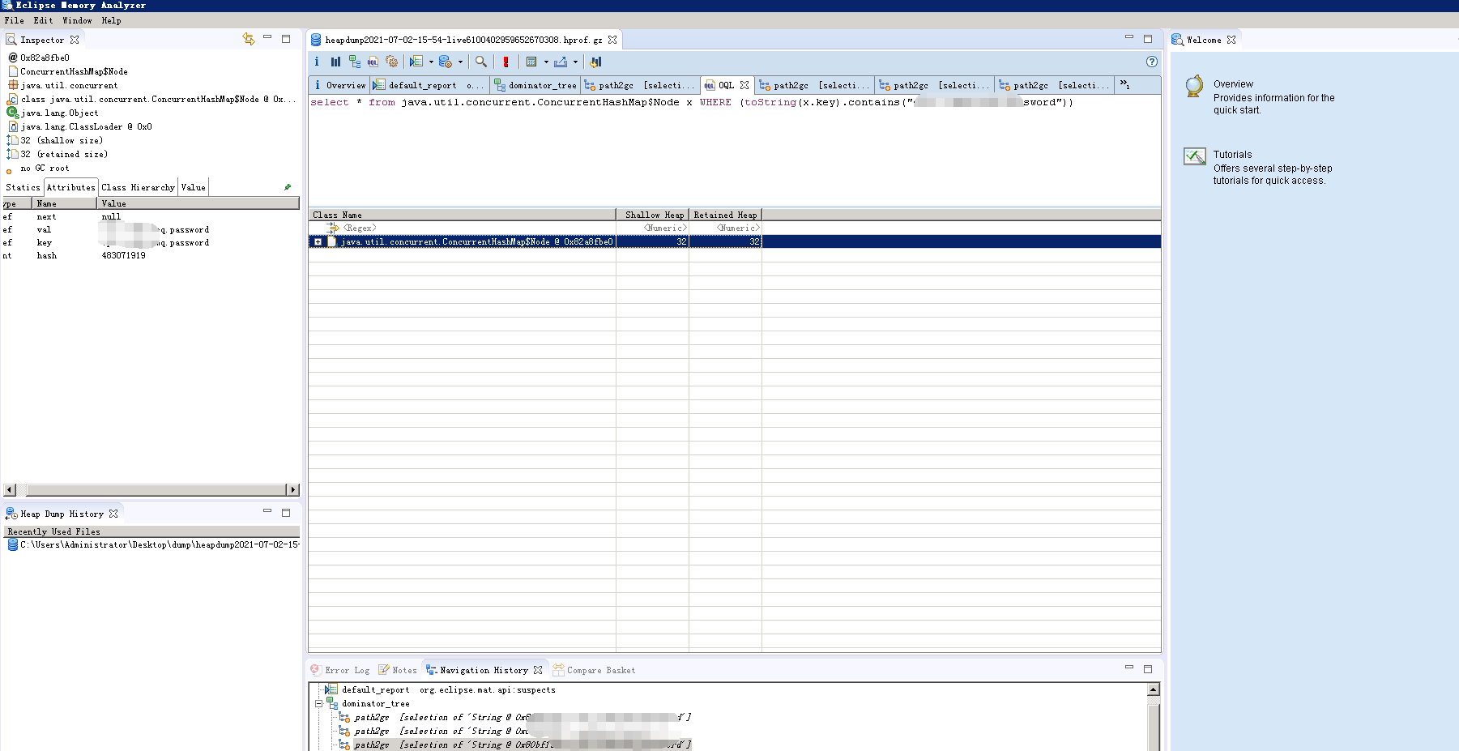Viewport: 1459px width, 751px height.
Task: Find object by address magnifier icon
Action: 481,62
